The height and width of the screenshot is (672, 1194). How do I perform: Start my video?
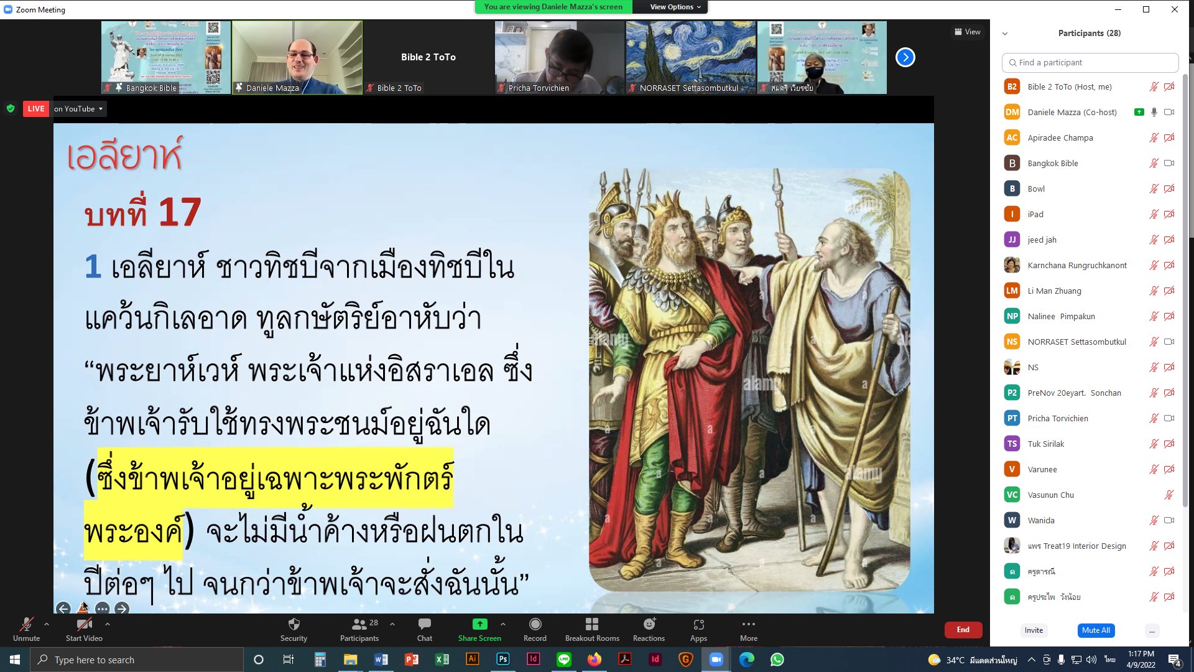[x=84, y=629]
